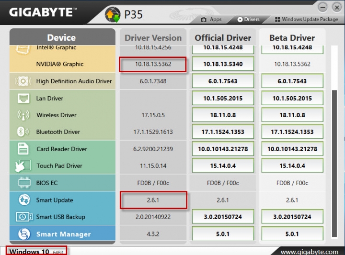The image size is (345, 255).
Task: Select the High Definition Audio speaker icon
Action: tap(23, 81)
